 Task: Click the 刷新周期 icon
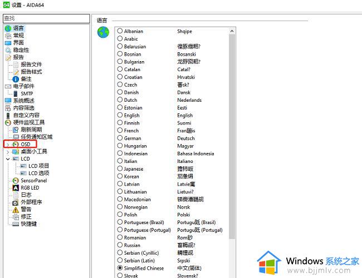[16, 130]
